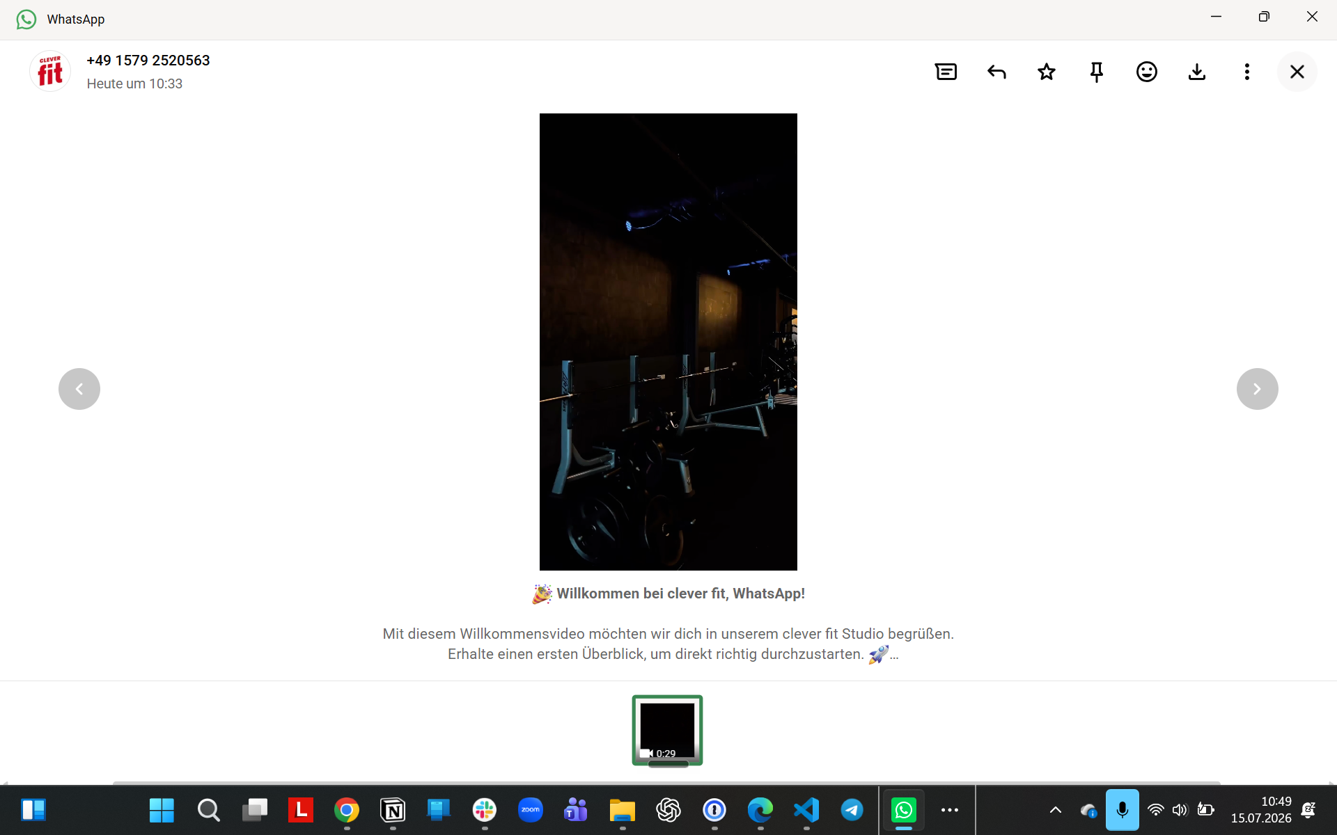The width and height of the screenshot is (1337, 835).
Task: Open Telegram from the taskbar
Action: click(x=852, y=810)
